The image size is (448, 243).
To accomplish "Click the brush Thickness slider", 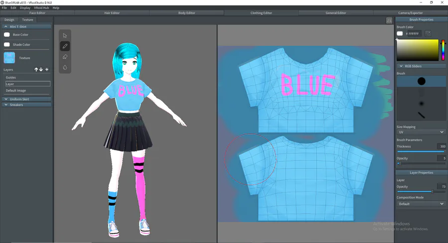I will pos(421,151).
